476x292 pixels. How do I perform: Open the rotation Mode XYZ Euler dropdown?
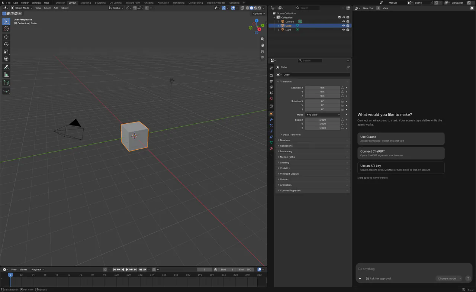point(323,115)
